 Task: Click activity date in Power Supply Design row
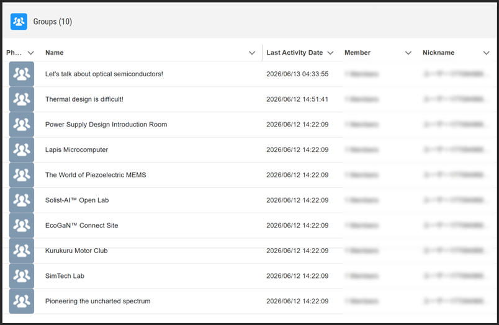(x=297, y=124)
